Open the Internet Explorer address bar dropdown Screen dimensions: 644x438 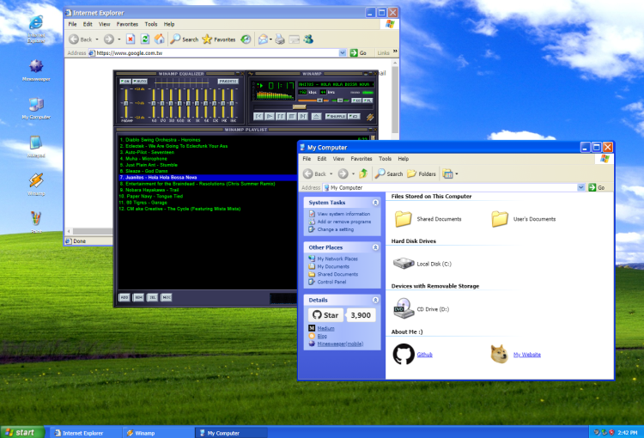point(343,52)
